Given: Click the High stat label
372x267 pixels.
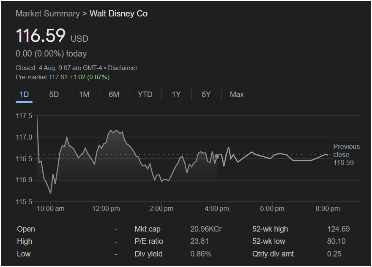Looking at the screenshot, I should (x=25, y=241).
